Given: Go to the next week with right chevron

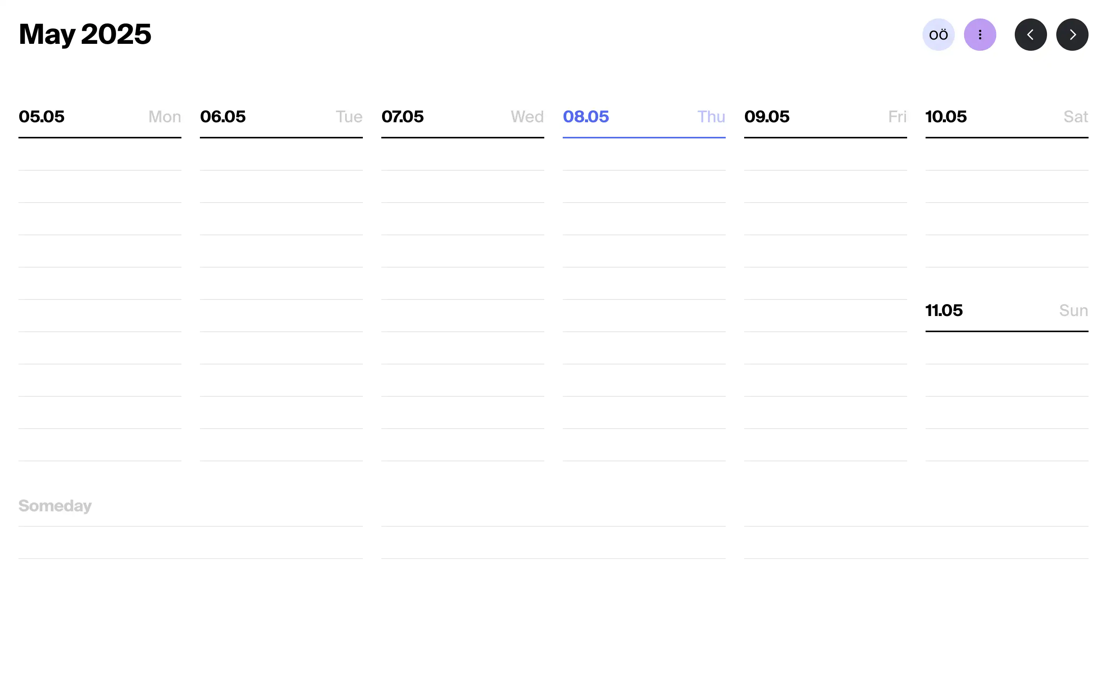Looking at the screenshot, I should click(1072, 34).
